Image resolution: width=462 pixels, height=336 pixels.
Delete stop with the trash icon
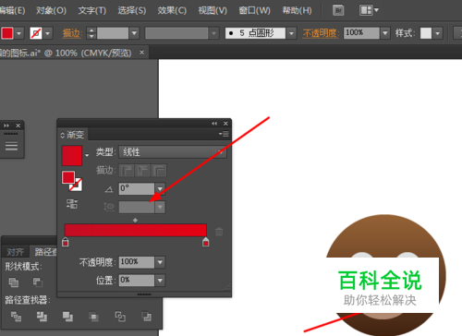point(219,231)
